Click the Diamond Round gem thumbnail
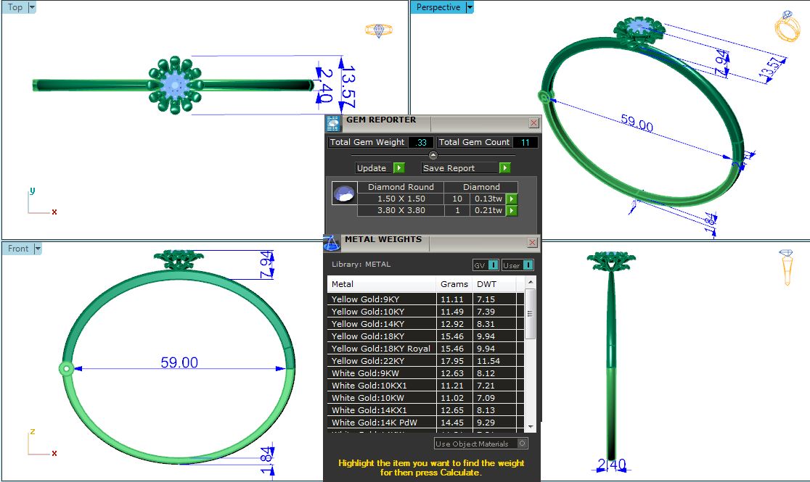This screenshot has height=482, width=810. [344, 194]
